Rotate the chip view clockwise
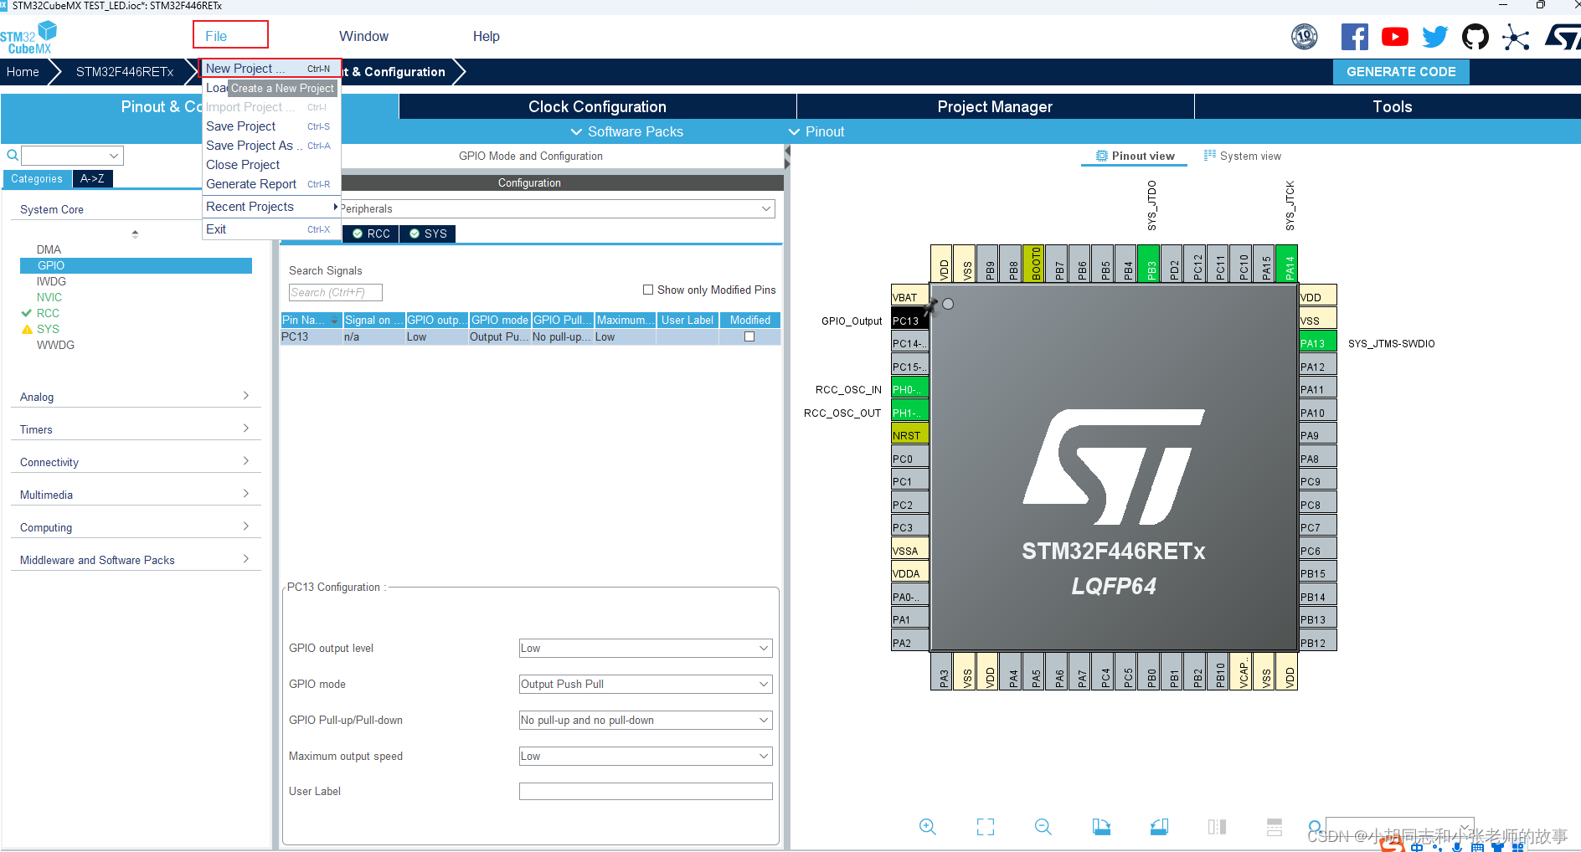Image resolution: width=1581 pixels, height=852 pixels. click(1101, 827)
